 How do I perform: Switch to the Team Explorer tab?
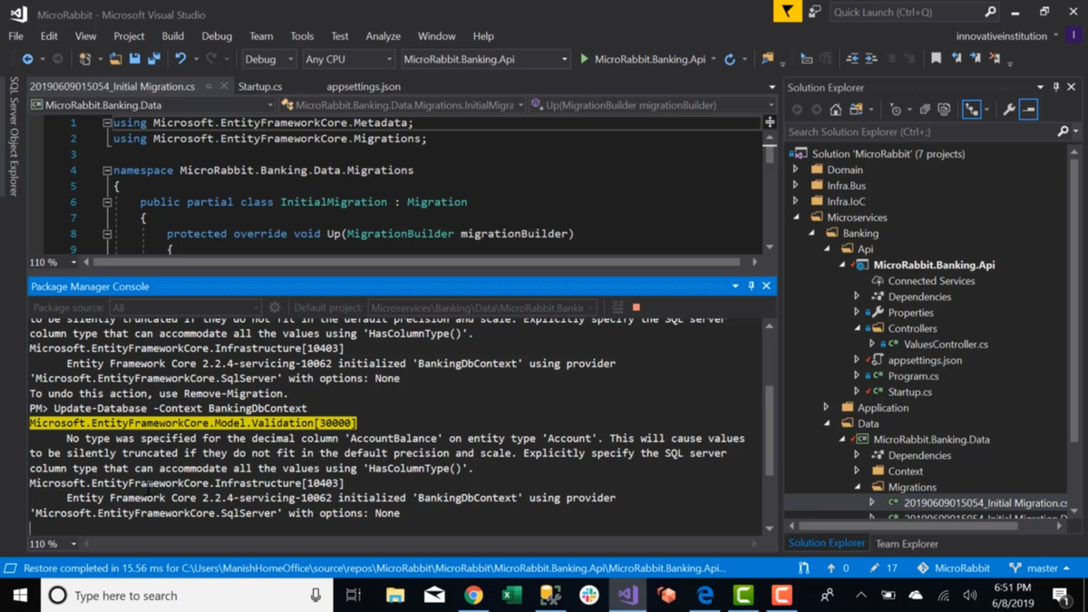click(x=907, y=543)
